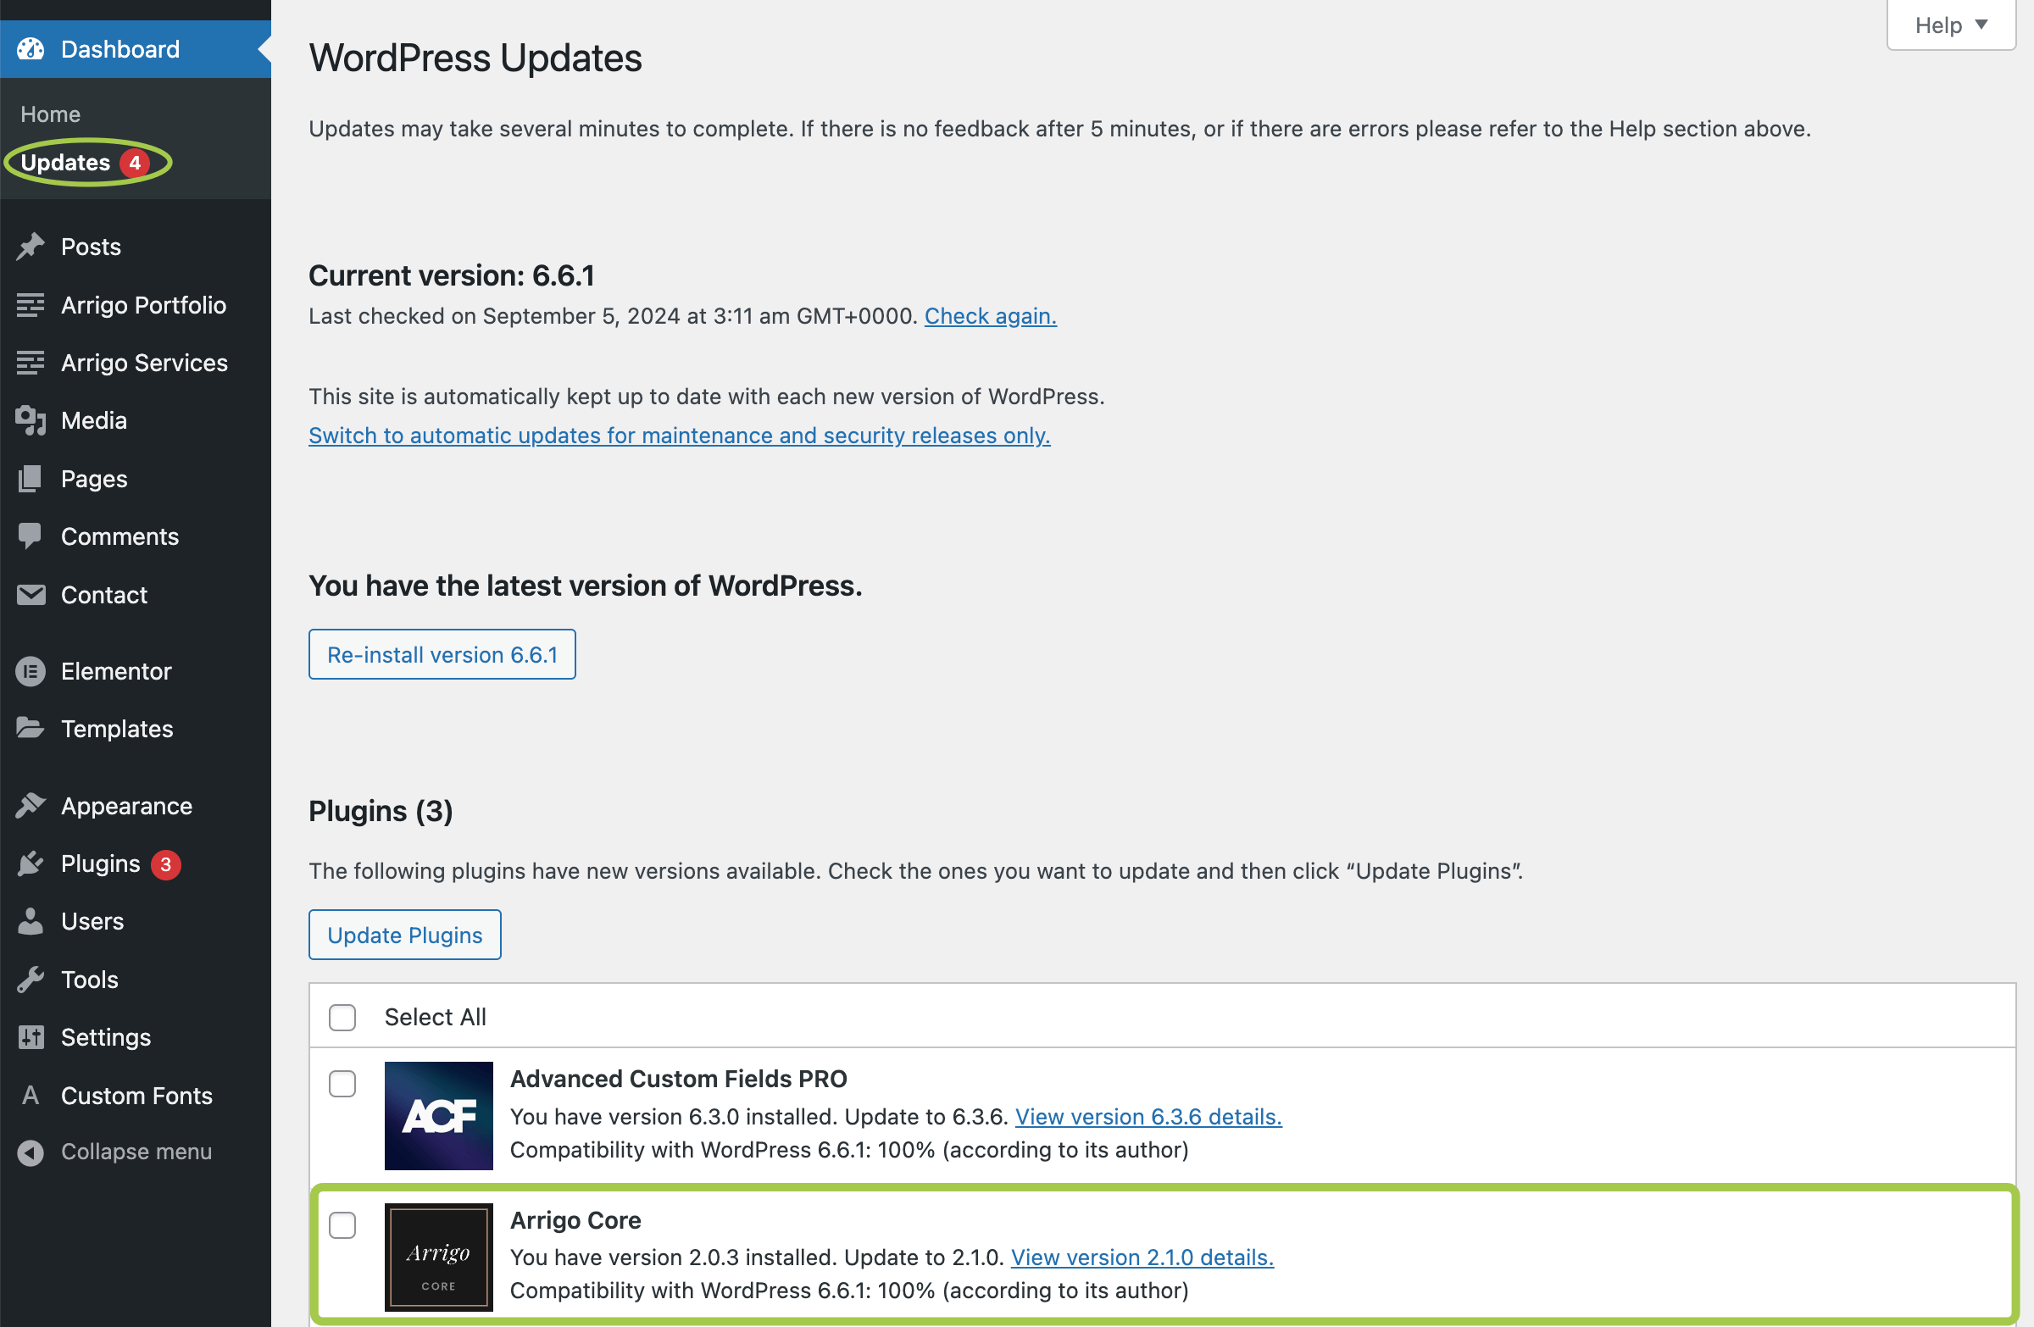Open the Updates submenu item
Screen dimensions: 2034x1327
tap(66, 163)
